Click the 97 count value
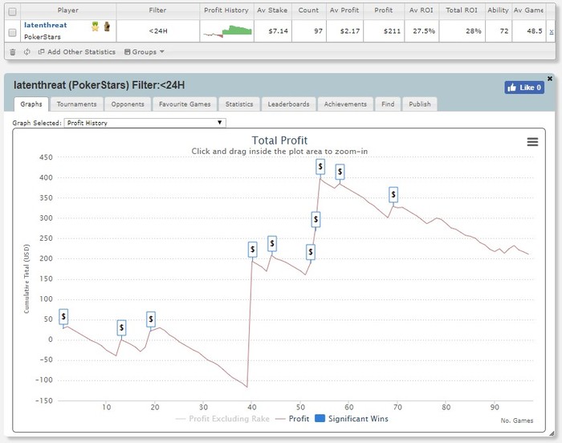This screenshot has width=562, height=443. (x=318, y=31)
